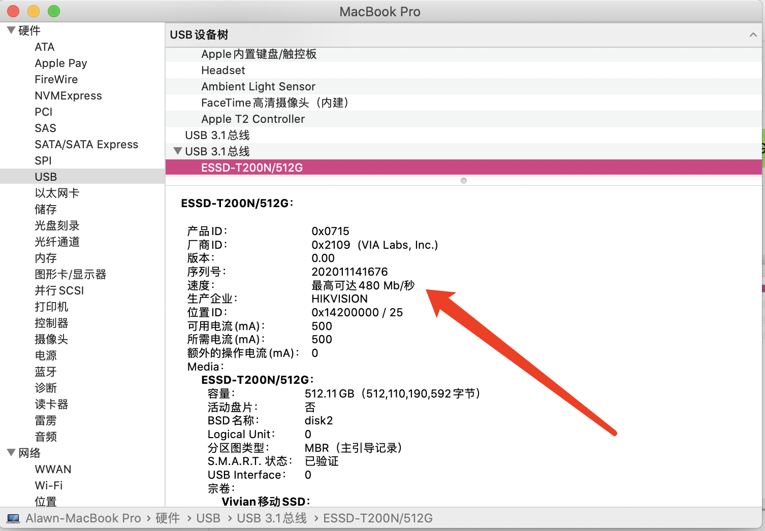Collapse the 网络 sidebar section
Image resolution: width=765 pixels, height=531 pixels.
[11, 453]
